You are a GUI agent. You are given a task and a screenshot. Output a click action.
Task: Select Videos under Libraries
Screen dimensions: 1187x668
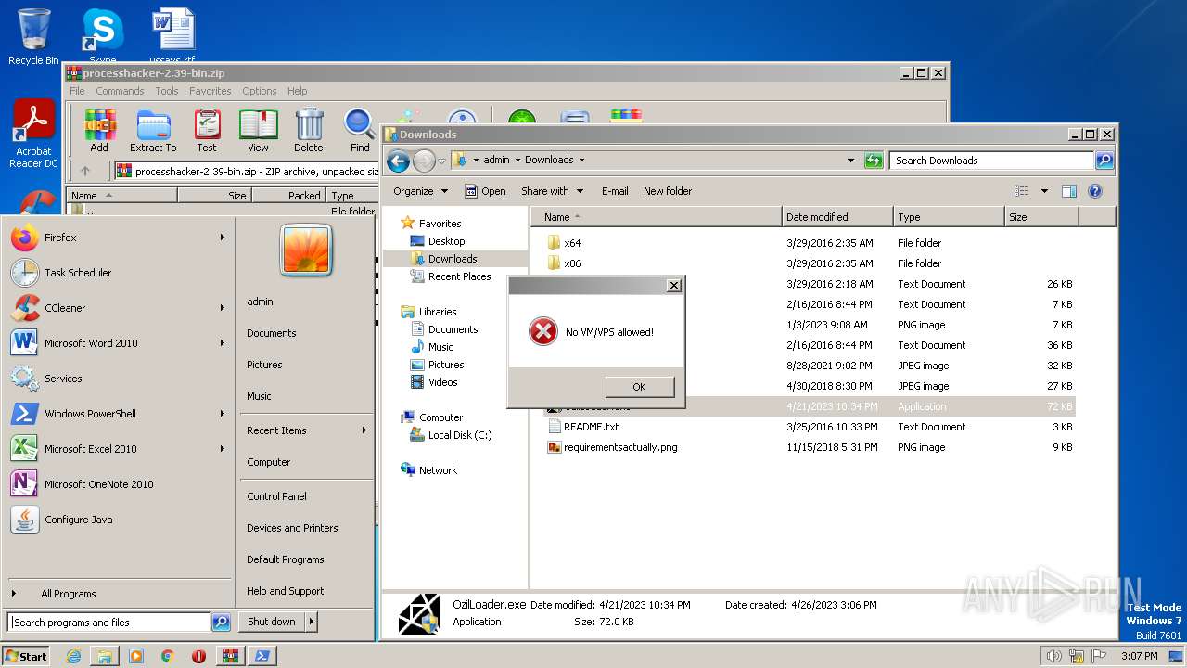coord(442,382)
